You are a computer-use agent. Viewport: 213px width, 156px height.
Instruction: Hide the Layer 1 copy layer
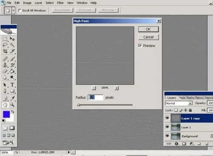click(167, 118)
